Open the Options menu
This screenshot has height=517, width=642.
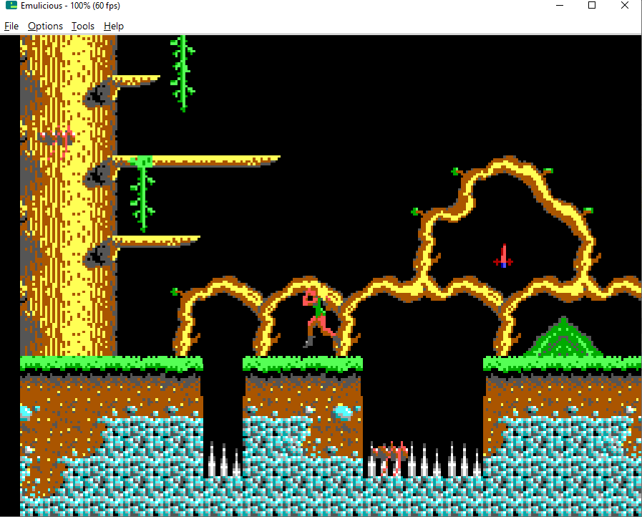[45, 26]
